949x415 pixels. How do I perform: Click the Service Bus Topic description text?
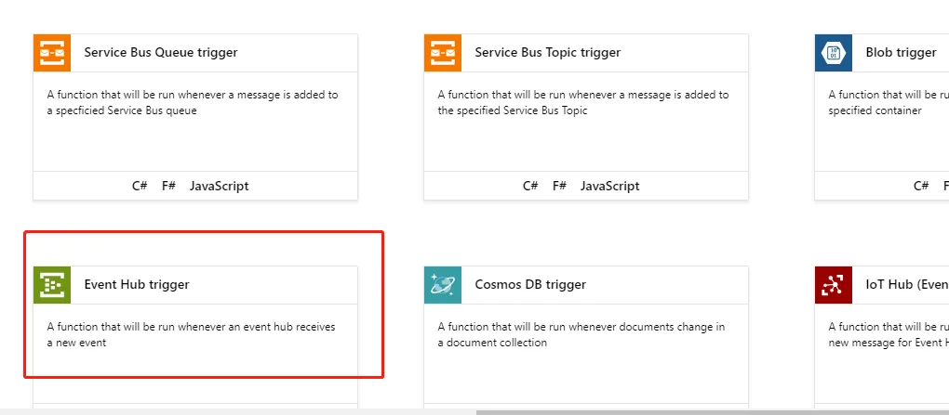(x=583, y=103)
